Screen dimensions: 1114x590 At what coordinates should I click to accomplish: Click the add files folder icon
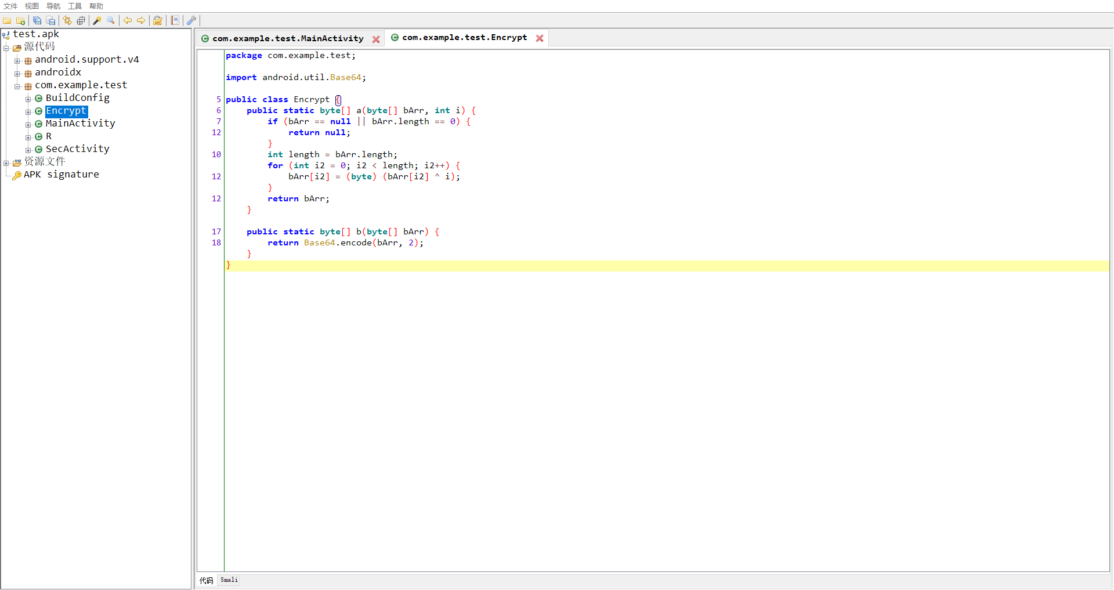21,21
